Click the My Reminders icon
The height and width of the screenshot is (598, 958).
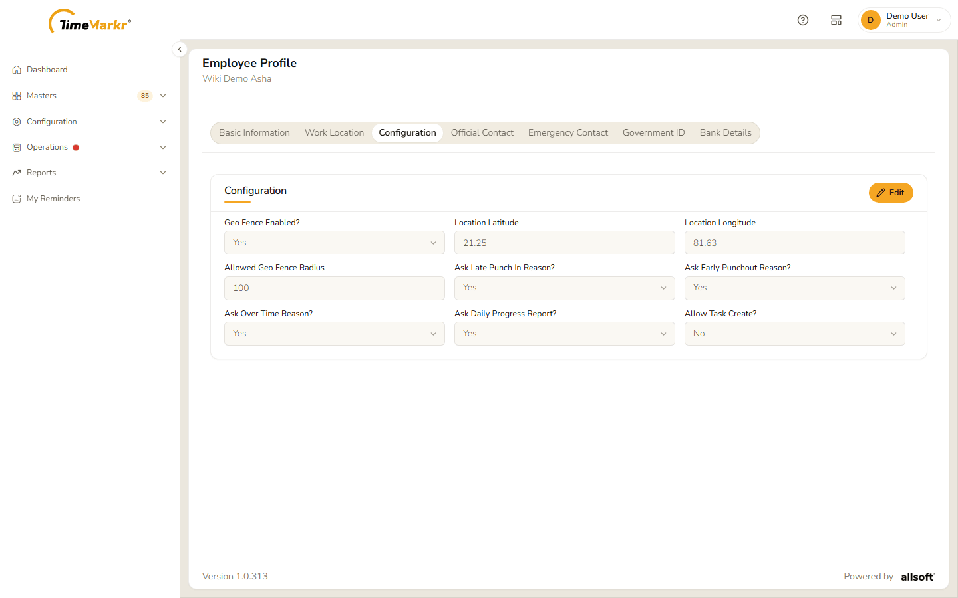(x=17, y=199)
